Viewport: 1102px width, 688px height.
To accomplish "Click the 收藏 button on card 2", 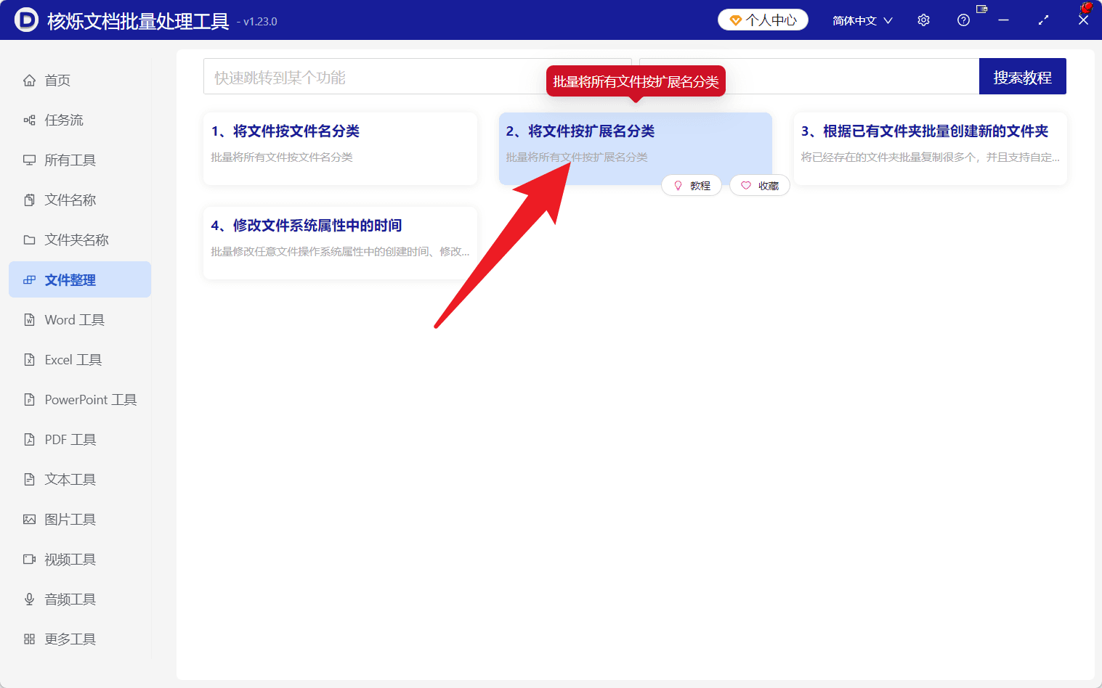I will click(760, 186).
